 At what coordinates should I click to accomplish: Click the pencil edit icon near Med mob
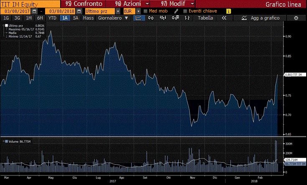tap(176, 11)
